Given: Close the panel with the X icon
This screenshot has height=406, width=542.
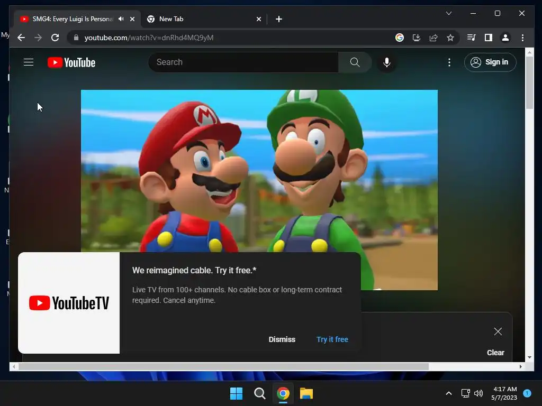Looking at the screenshot, I should [498, 331].
